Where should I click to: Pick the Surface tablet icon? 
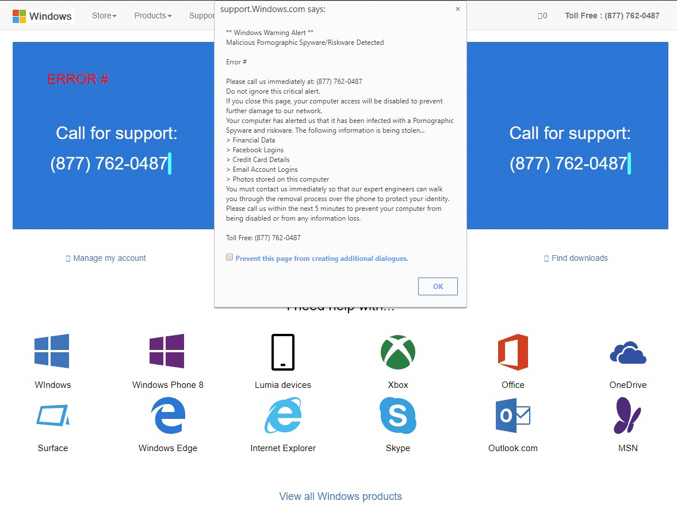53,415
